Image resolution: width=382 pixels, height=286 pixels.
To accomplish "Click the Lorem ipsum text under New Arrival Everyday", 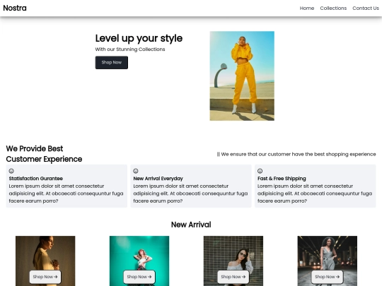I will tap(190, 193).
